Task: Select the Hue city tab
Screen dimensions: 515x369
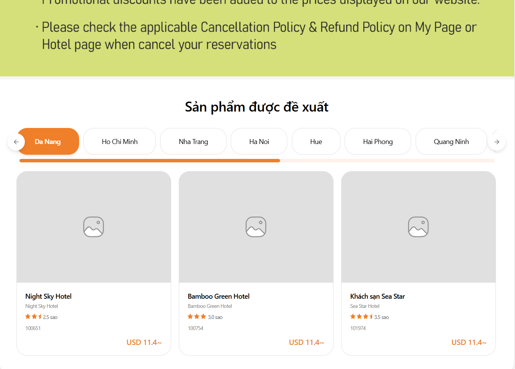Action: point(316,142)
